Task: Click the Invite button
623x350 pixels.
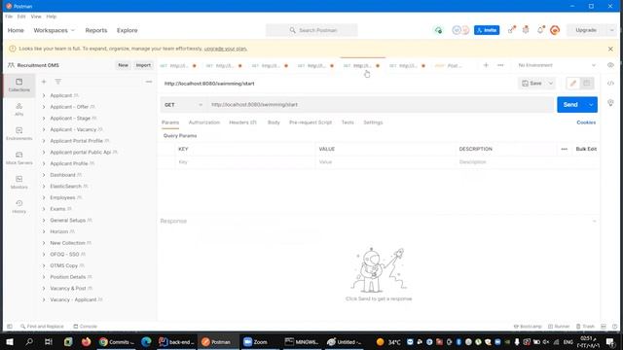Action: pyautogui.click(x=487, y=30)
